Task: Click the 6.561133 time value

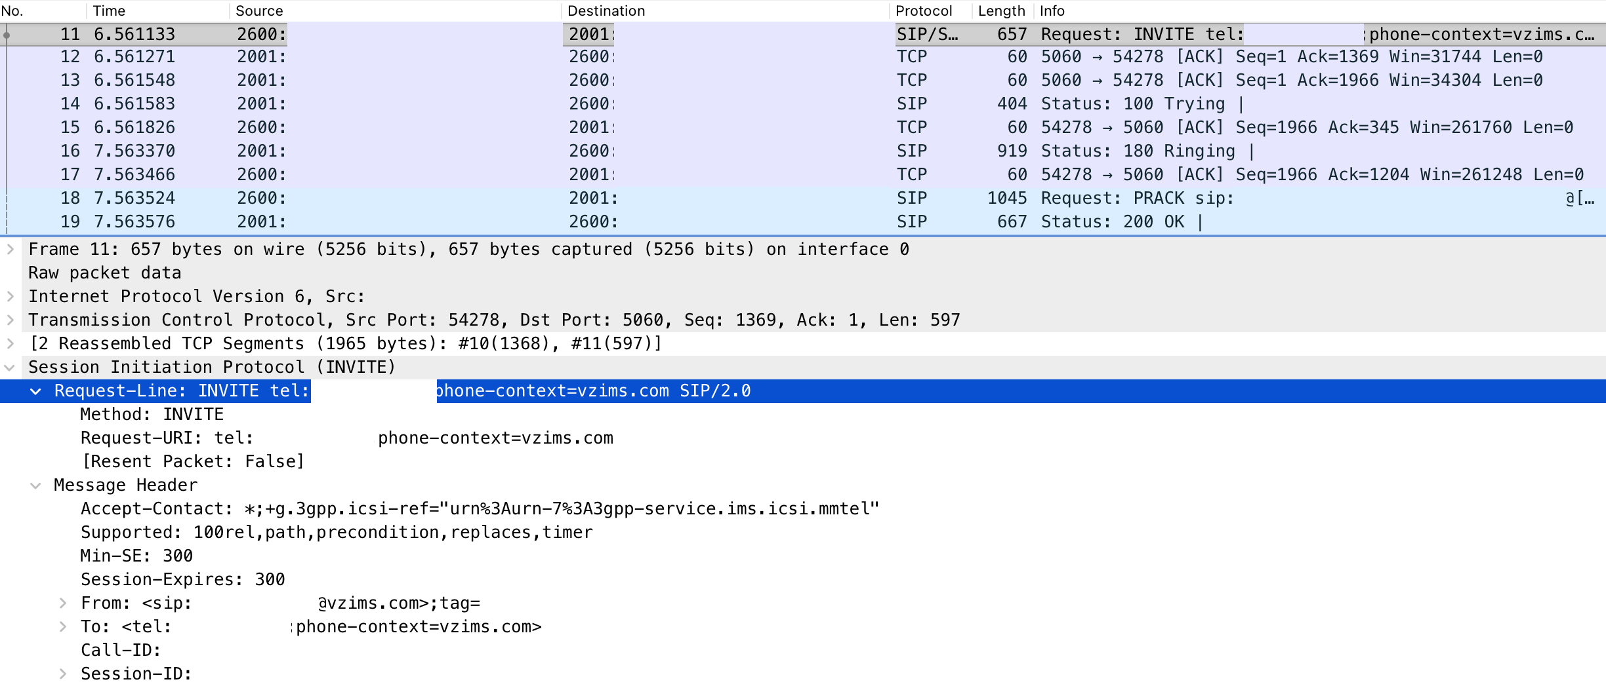Action: pos(134,35)
